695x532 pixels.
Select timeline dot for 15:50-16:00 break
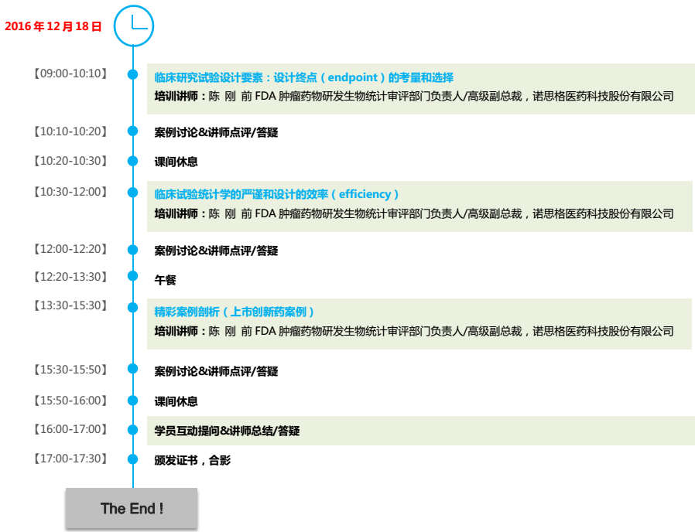tap(132, 401)
